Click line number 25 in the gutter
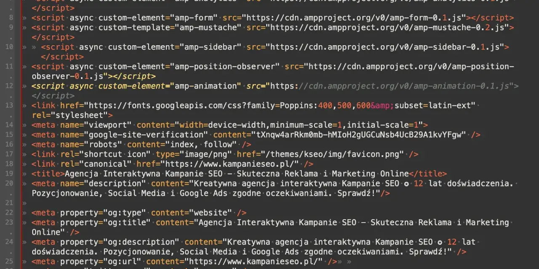Viewport: 539px width, 269px height. pos(9,261)
